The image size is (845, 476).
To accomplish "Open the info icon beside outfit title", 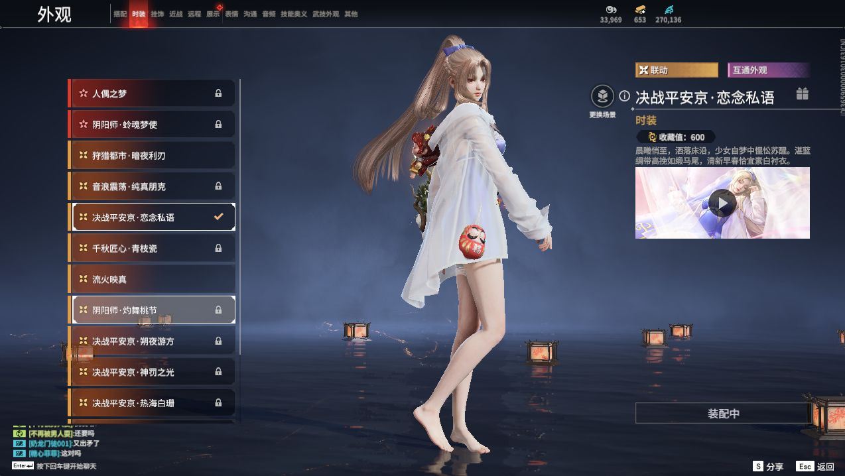I will coord(624,97).
